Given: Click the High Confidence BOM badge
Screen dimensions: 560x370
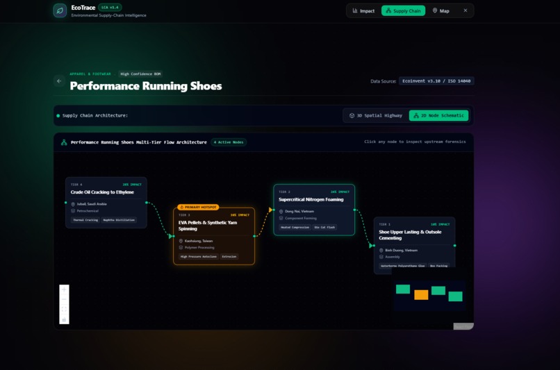Looking at the screenshot, I should 140,74.
